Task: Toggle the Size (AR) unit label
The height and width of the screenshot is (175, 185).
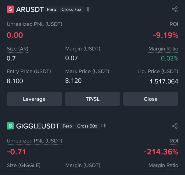Action: coord(17,49)
